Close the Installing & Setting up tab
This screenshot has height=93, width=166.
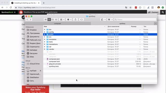(39, 3)
